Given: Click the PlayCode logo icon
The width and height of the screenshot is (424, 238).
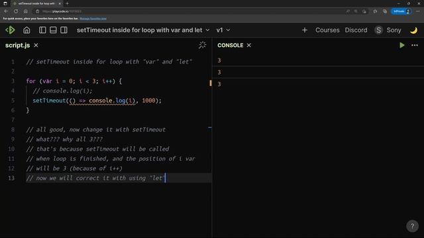Looking at the screenshot, I should point(11,30).
